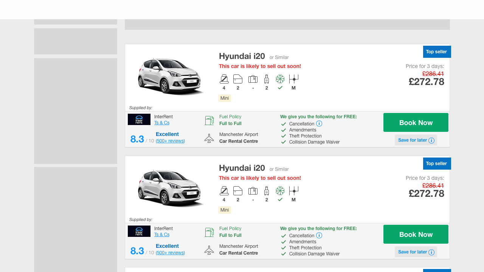The width and height of the screenshot is (484, 272).
Task: Open Cancellation info icon in second listing
Action: click(319, 235)
